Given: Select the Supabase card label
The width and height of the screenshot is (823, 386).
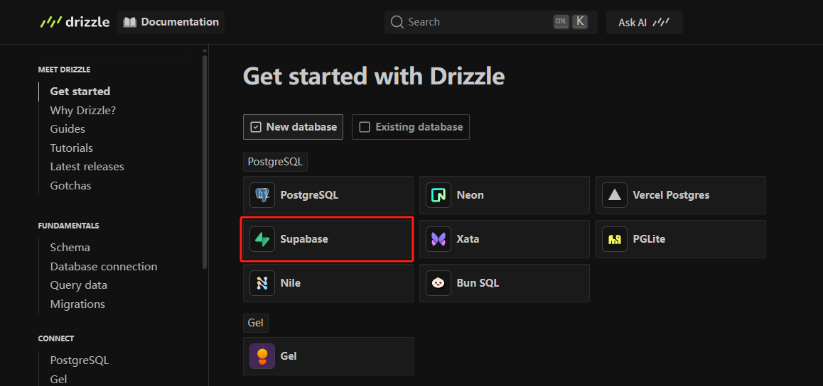Looking at the screenshot, I should click(304, 239).
